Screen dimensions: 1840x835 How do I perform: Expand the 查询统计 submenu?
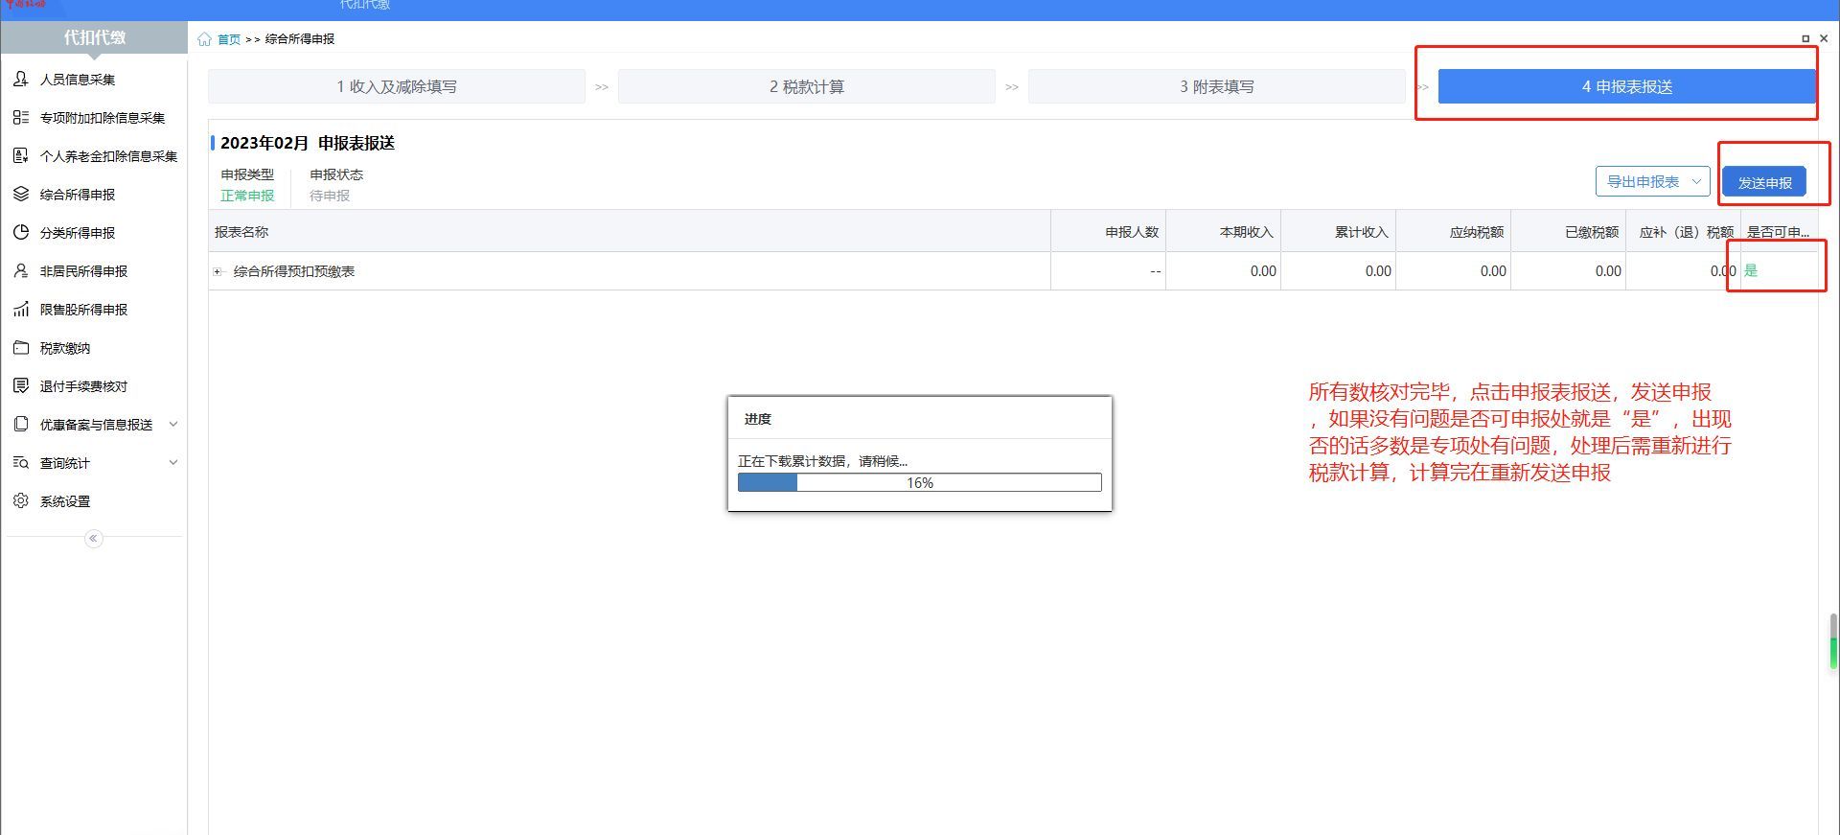tap(173, 462)
